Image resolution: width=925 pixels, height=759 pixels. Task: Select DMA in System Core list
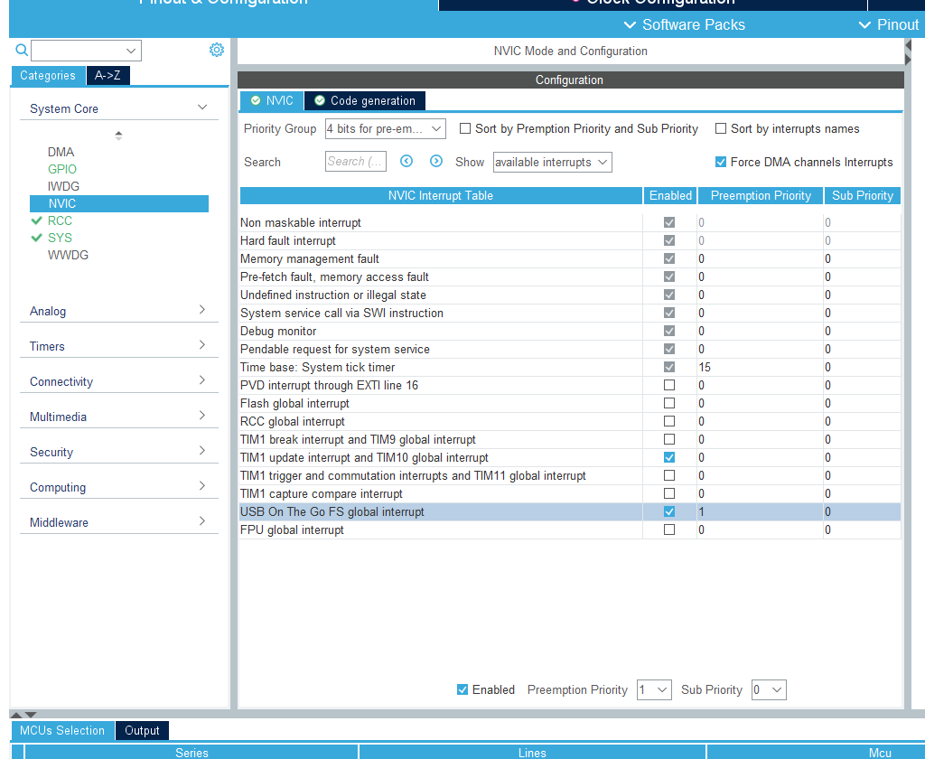click(61, 153)
